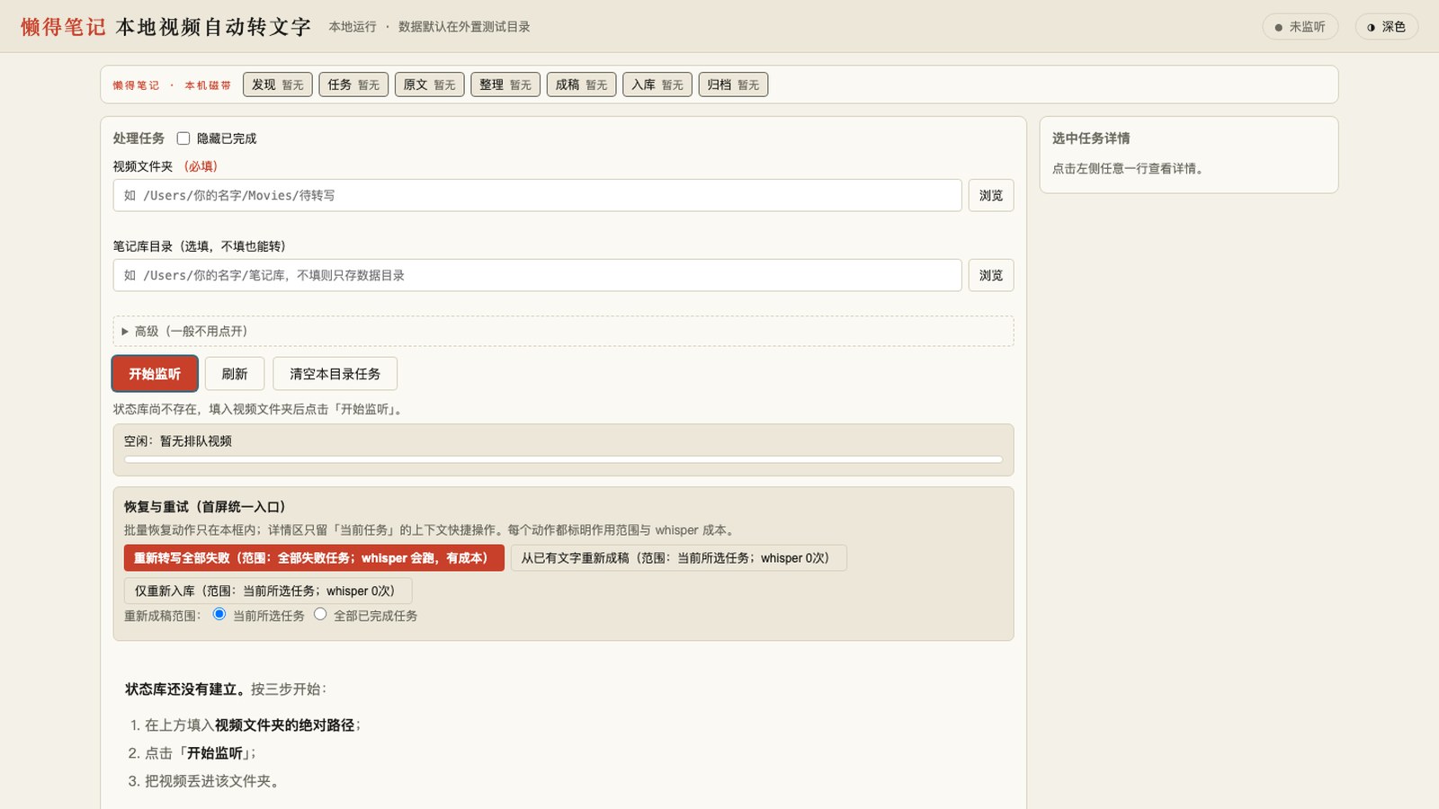
Task: Click 浏览 next to 视频文件夹 field
Action: click(991, 195)
